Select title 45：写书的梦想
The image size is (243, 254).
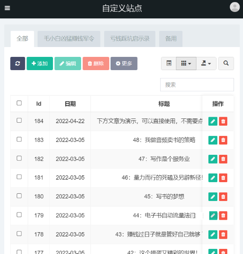[164, 197]
